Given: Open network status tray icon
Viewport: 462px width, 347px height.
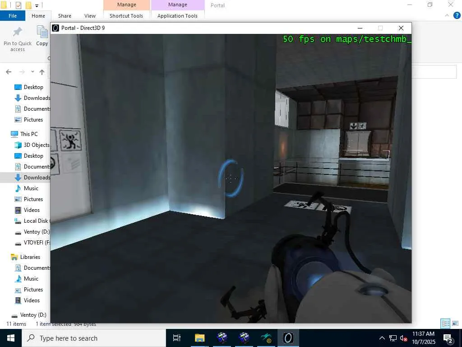Looking at the screenshot, I should coord(393,338).
